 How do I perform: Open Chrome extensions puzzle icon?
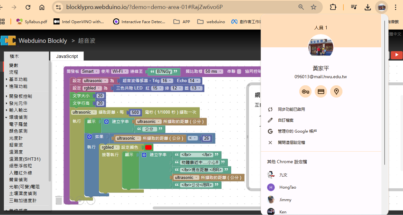(x=333, y=7)
